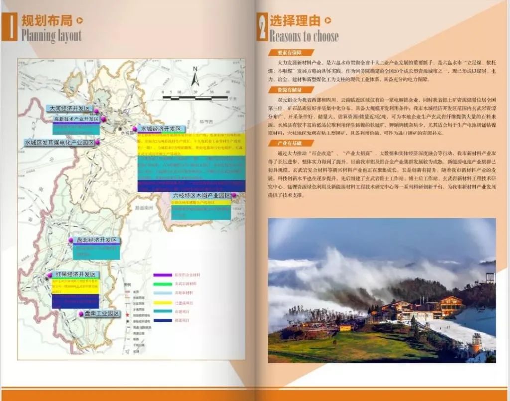The image size is (510, 401).
Task: Click the 图例 legend title
Action: pos(127,284)
